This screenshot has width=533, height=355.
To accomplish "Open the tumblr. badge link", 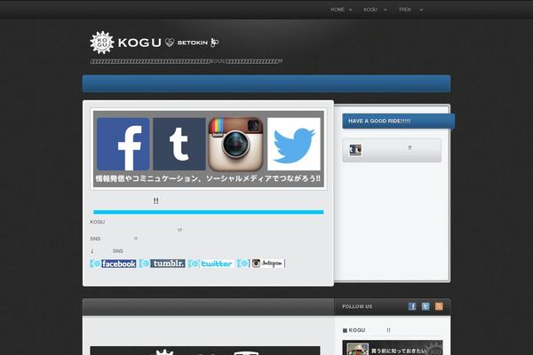I will pyautogui.click(x=163, y=264).
